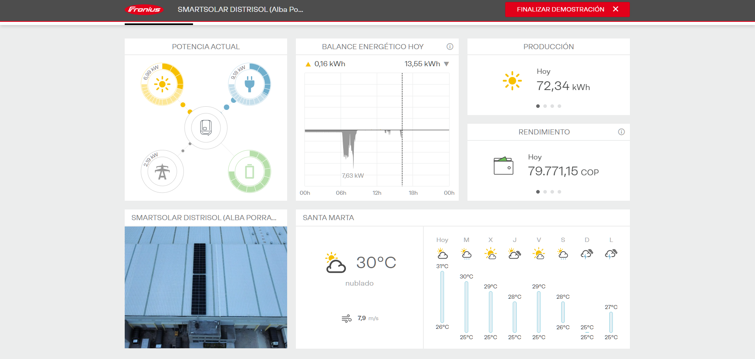Select second pagination dot in Producción

[x=545, y=106]
